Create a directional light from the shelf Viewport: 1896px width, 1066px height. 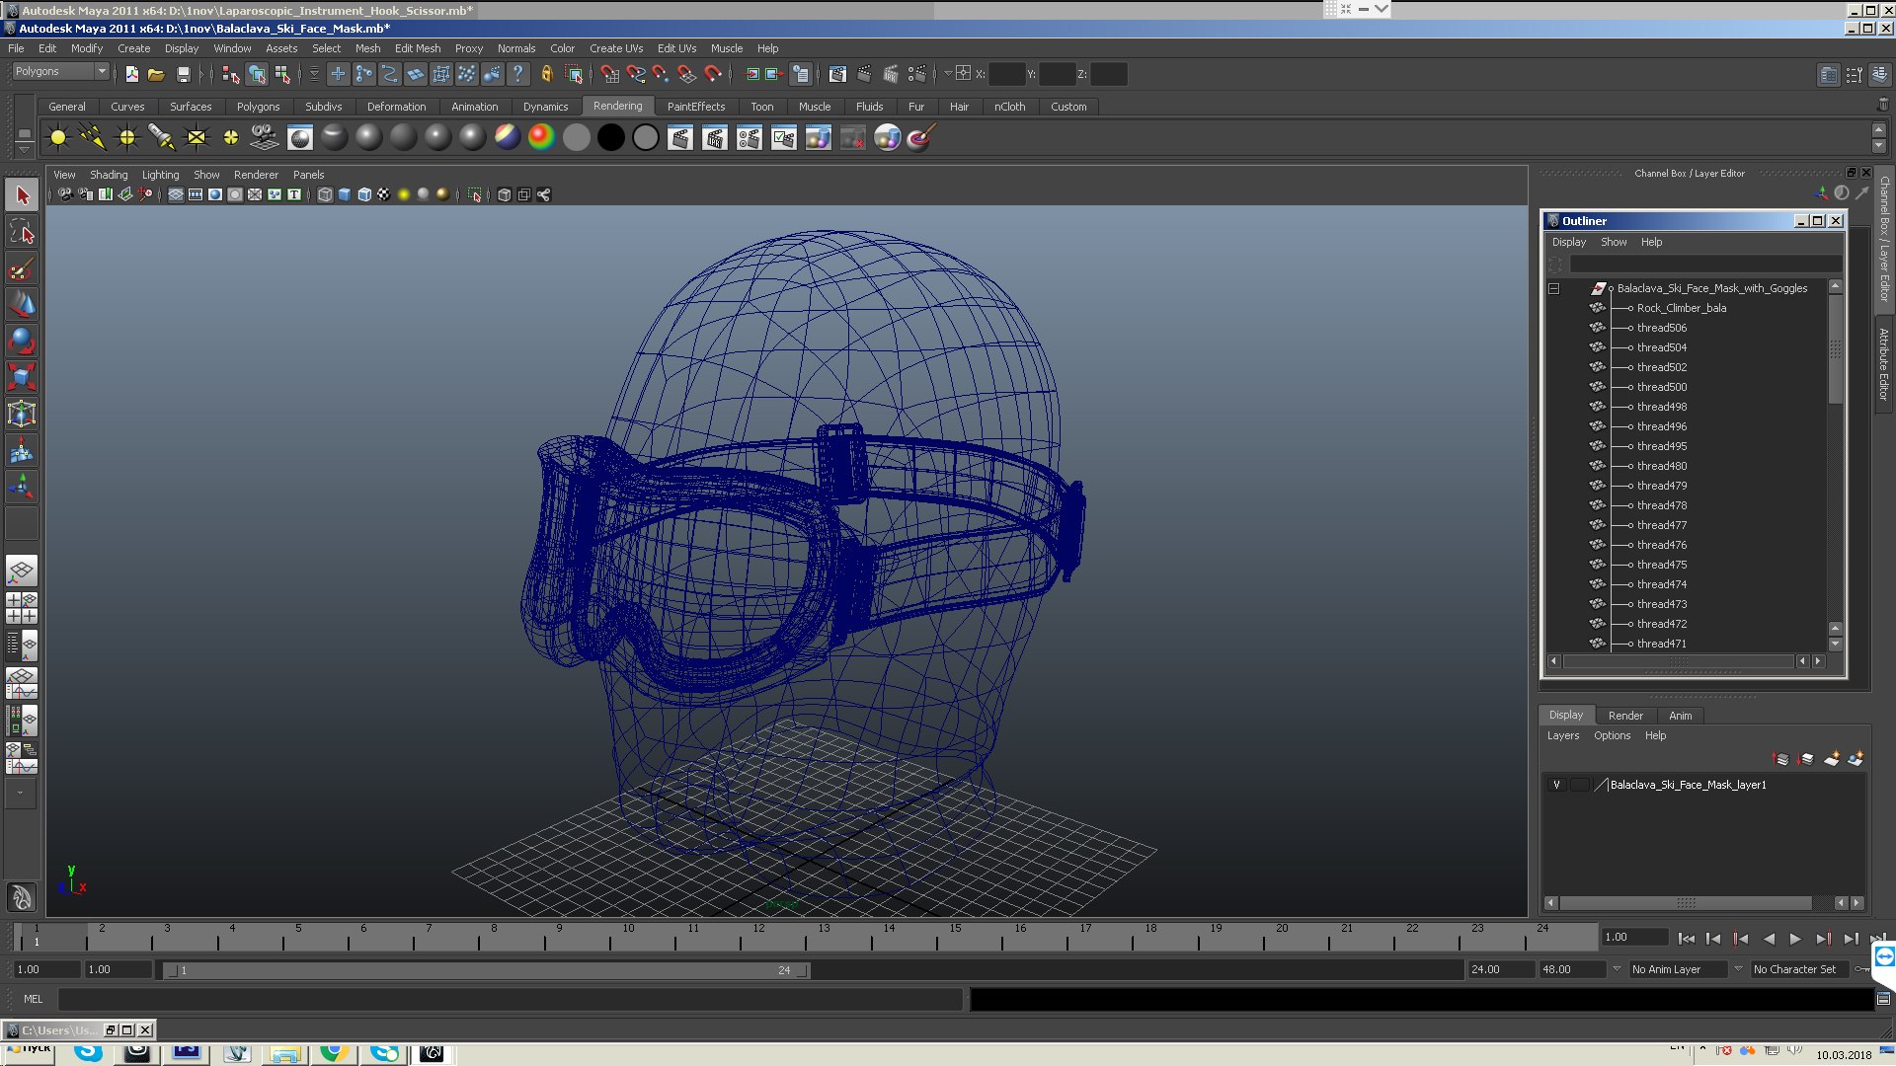[93, 138]
